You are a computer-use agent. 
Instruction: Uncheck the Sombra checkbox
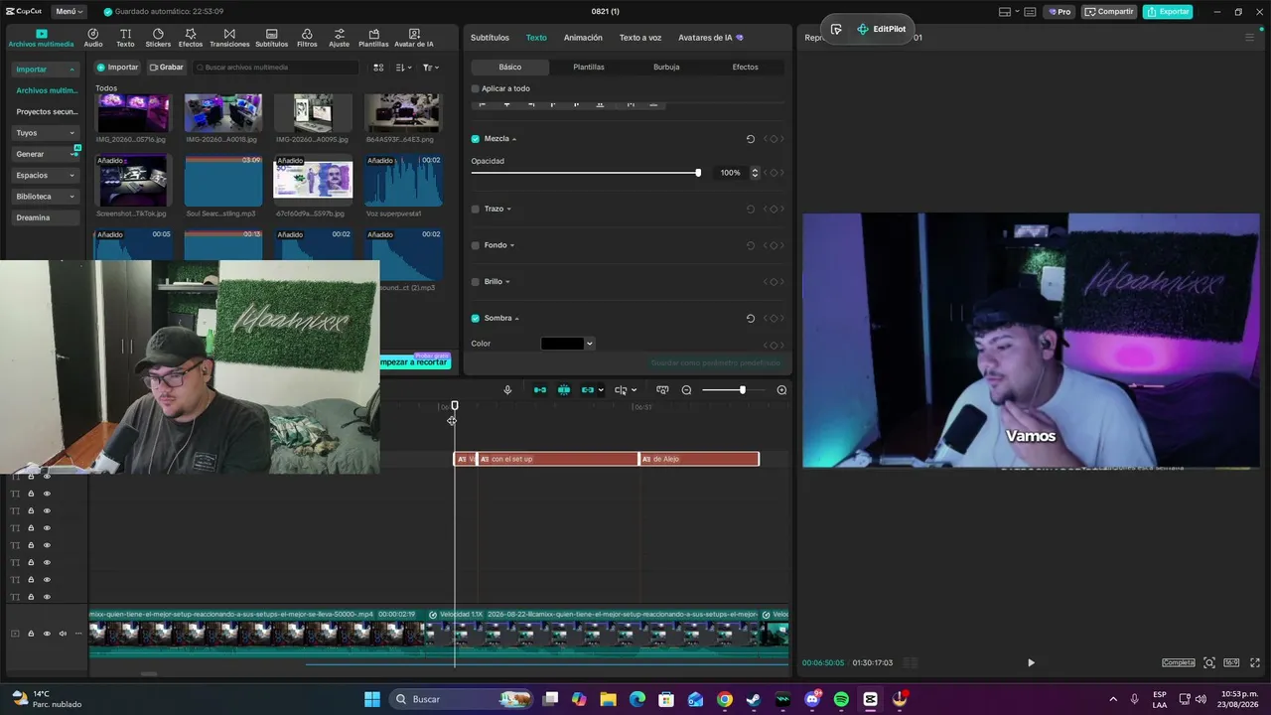tap(476, 319)
